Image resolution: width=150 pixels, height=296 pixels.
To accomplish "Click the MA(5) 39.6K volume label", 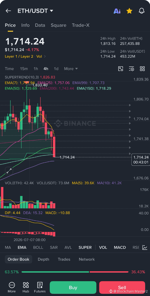I will [x=83, y=183].
